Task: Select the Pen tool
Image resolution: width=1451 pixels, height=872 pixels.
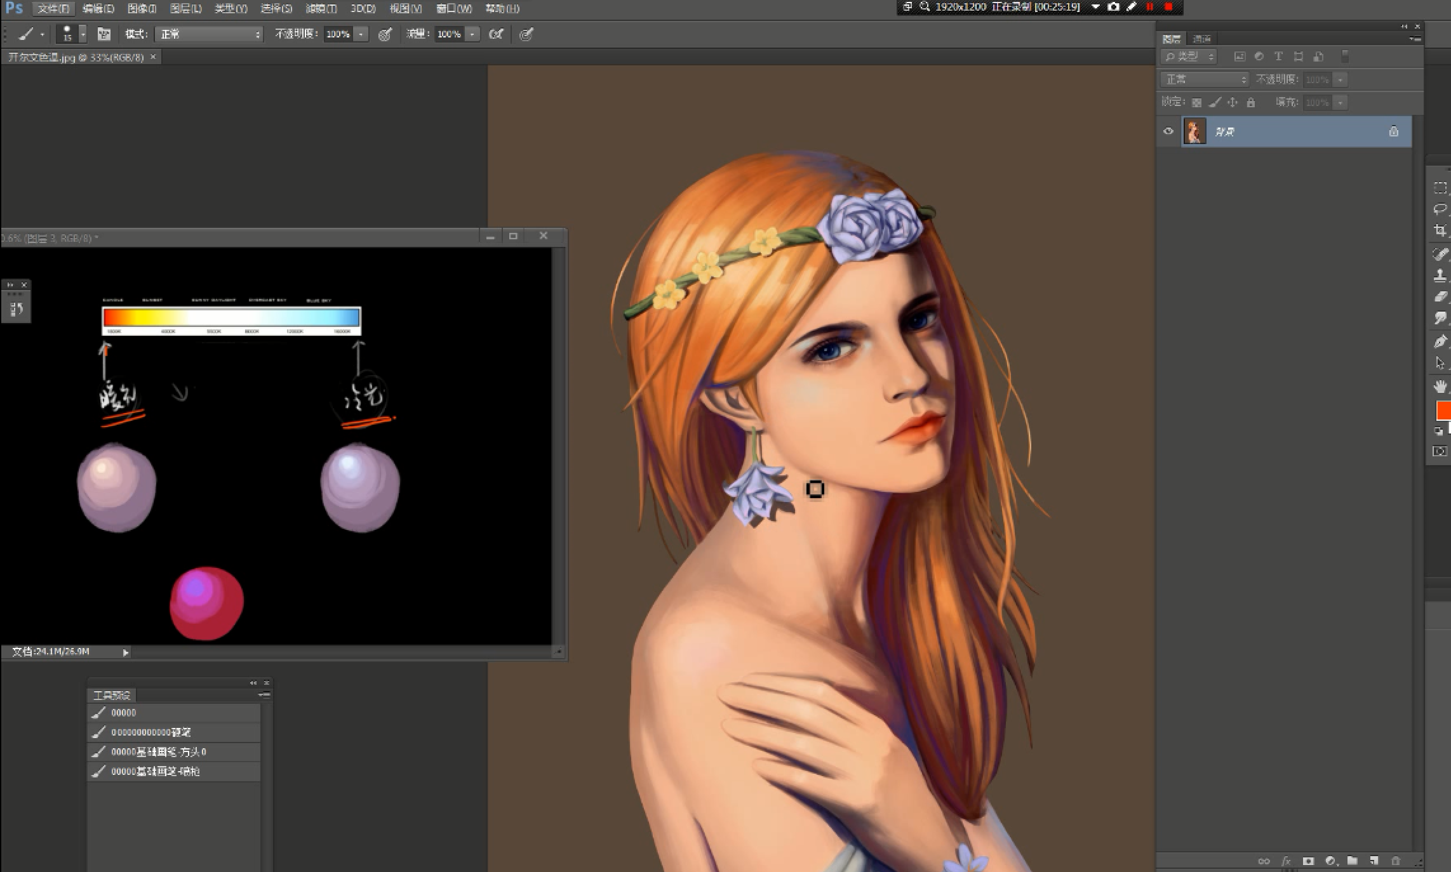Action: [1440, 341]
